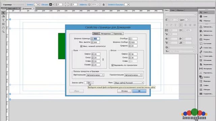Switch to the Образцы tab in Text panel
216x121 pixels.
point(180,10)
